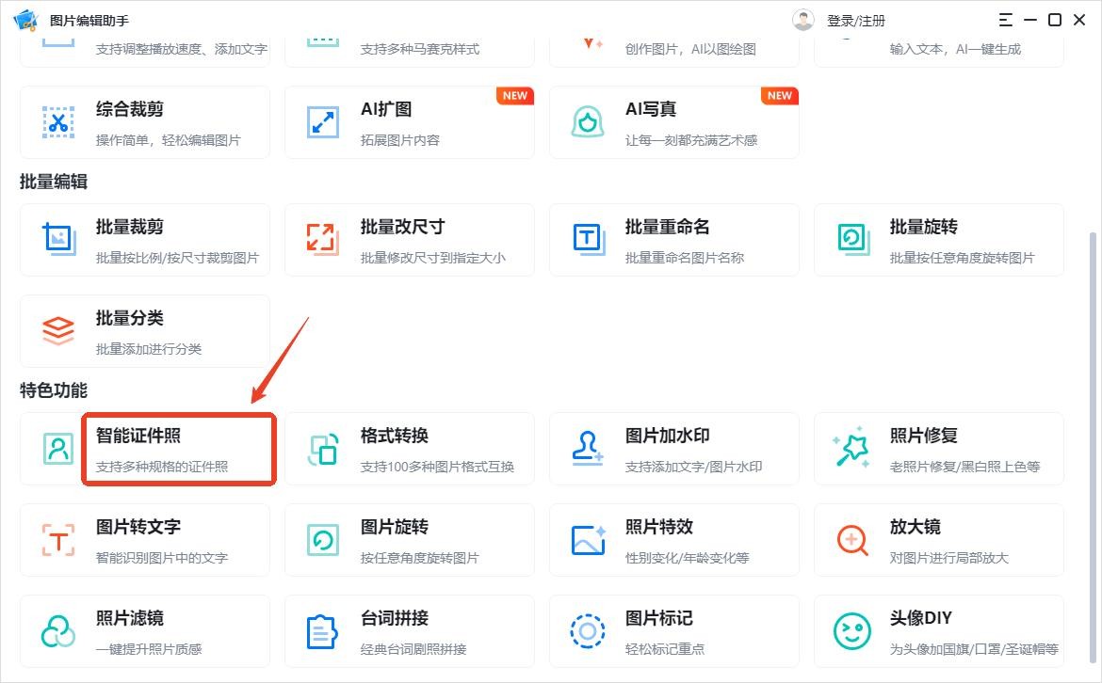The width and height of the screenshot is (1102, 683).
Task: Click the 放大镜 magnifier icon
Action: point(852,540)
